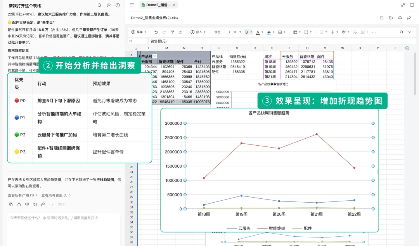
Task: Open font color picker arrow
Action: click(262, 32)
